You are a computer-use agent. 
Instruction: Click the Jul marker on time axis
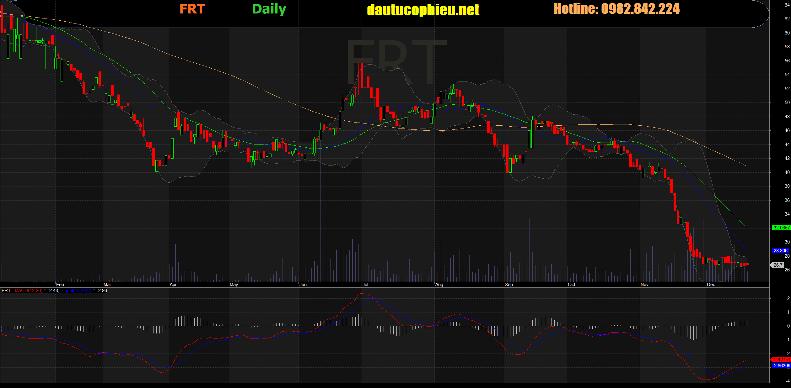coord(365,285)
